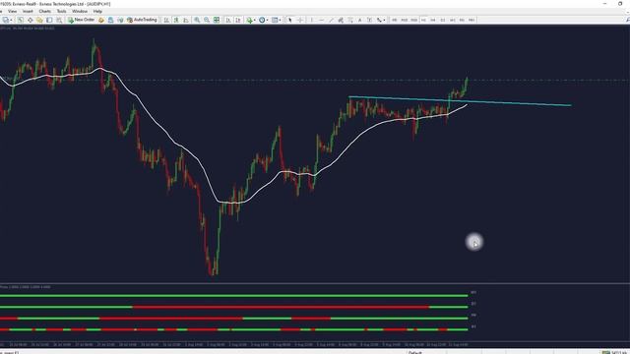630x354 pixels.
Task: Switch timeframe to M30
Action: tap(413, 20)
